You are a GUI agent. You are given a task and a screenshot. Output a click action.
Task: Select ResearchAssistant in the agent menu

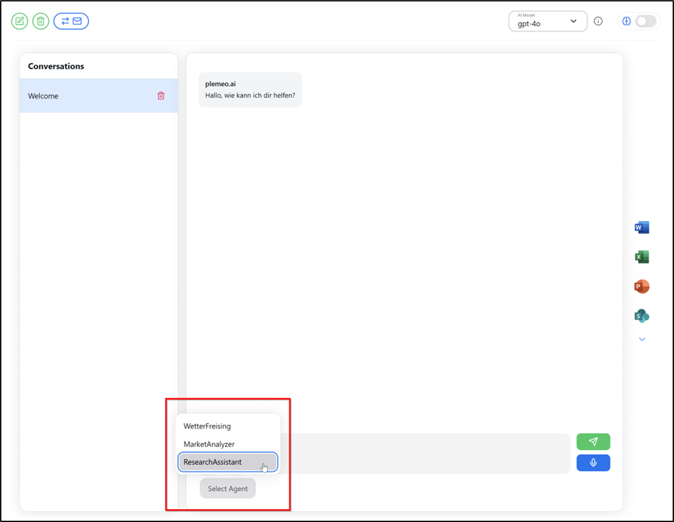213,462
